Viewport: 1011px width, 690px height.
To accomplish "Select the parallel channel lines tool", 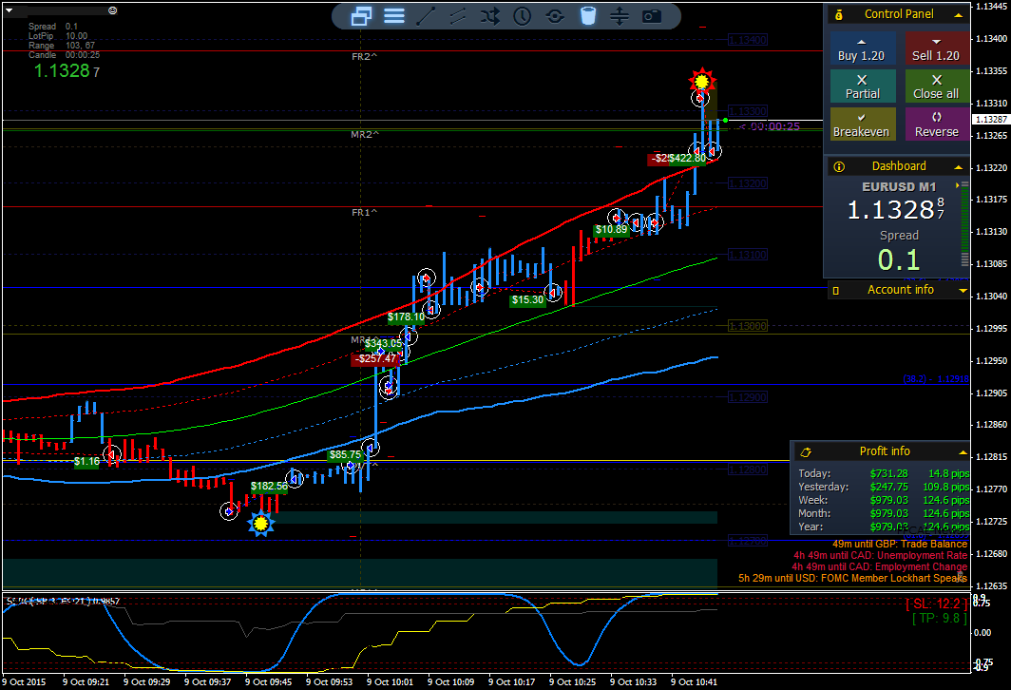I will click(458, 16).
